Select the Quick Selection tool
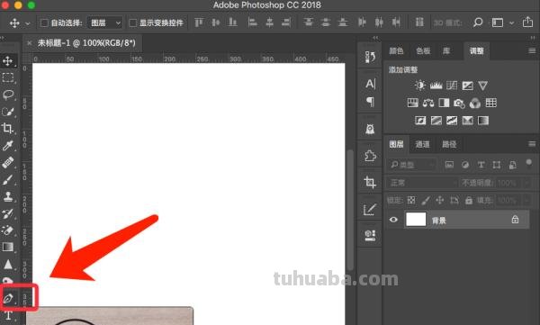540x325 pixels. pos(7,112)
